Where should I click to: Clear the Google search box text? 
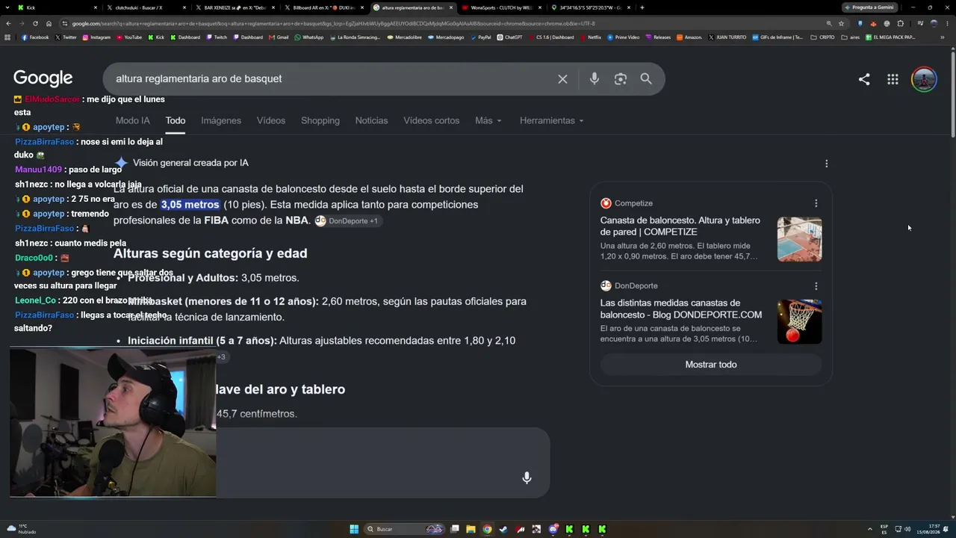coord(562,78)
